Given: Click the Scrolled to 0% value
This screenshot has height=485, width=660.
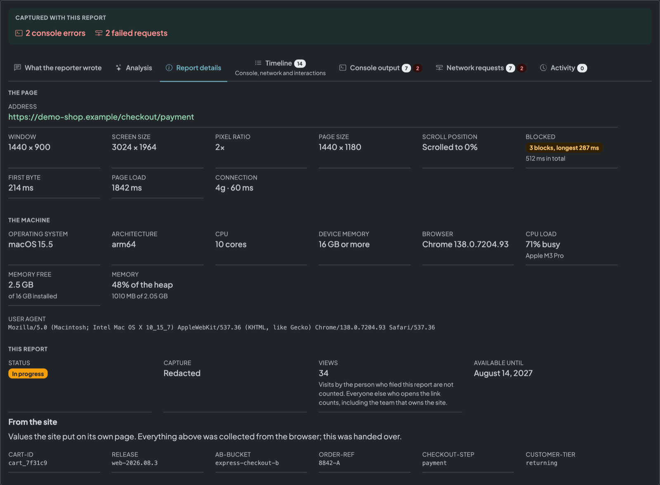Looking at the screenshot, I should coord(450,147).
